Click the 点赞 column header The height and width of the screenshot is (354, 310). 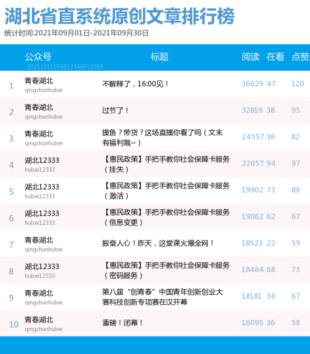(x=300, y=56)
